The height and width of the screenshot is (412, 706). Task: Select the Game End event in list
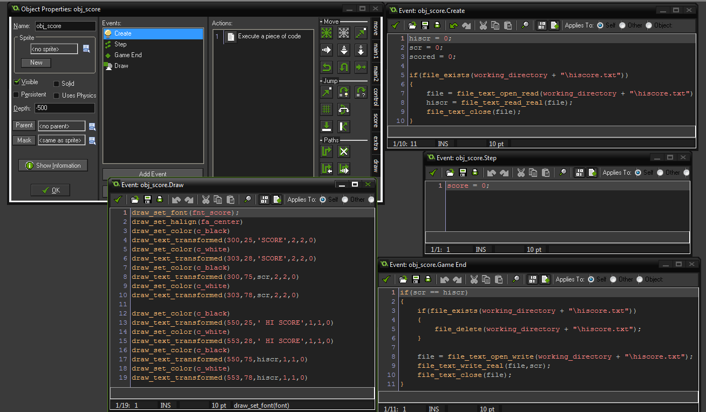128,55
